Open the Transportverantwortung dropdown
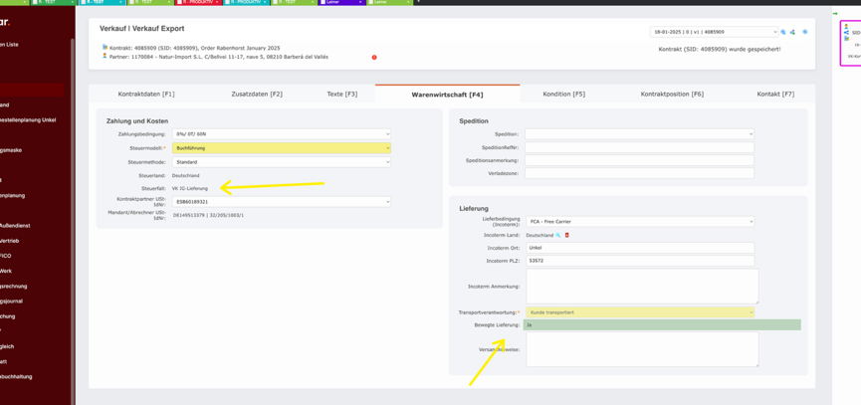The image size is (861, 405). 639,312
